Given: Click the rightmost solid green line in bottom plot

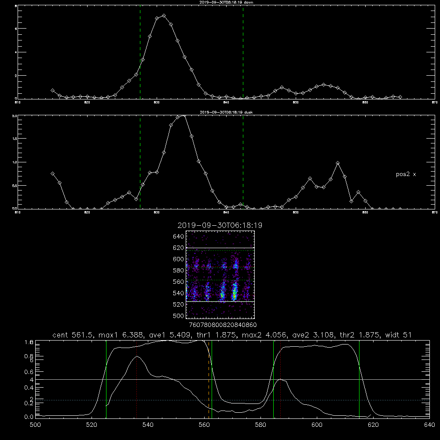Looking at the screenshot, I should point(359,379).
